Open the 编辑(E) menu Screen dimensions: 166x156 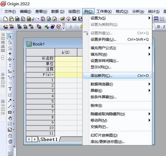tap(25, 11)
